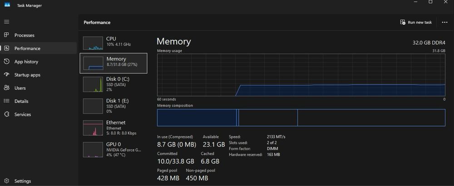Click the Committed value 10.0/33.8 GB
Viewport: 454px width, 186px height.
click(x=176, y=161)
